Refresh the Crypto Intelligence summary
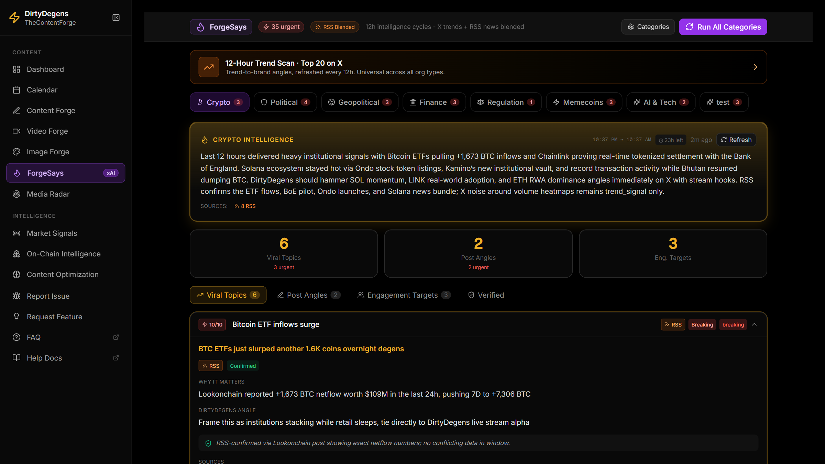 click(x=736, y=140)
